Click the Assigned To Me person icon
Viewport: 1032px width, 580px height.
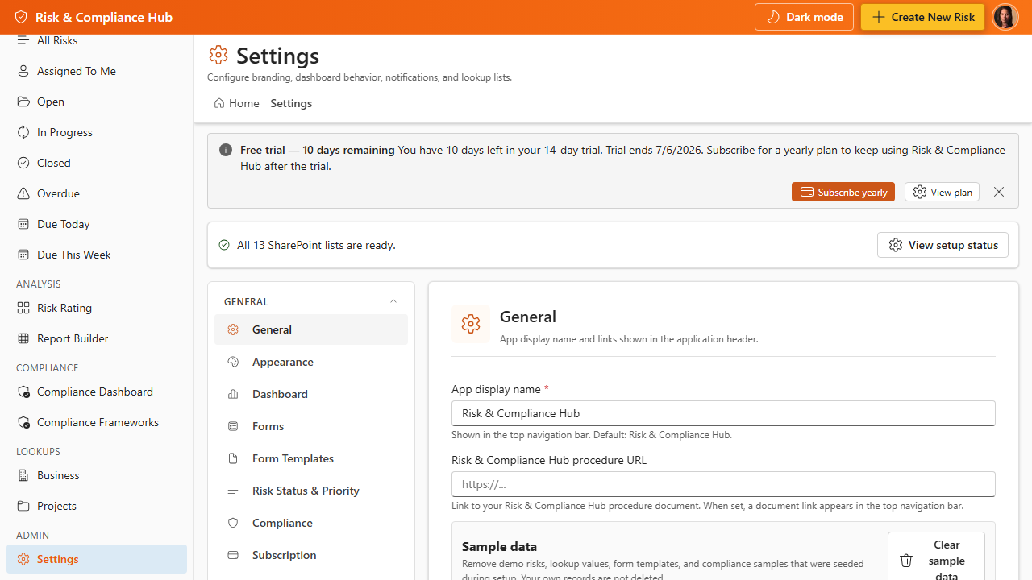click(23, 71)
